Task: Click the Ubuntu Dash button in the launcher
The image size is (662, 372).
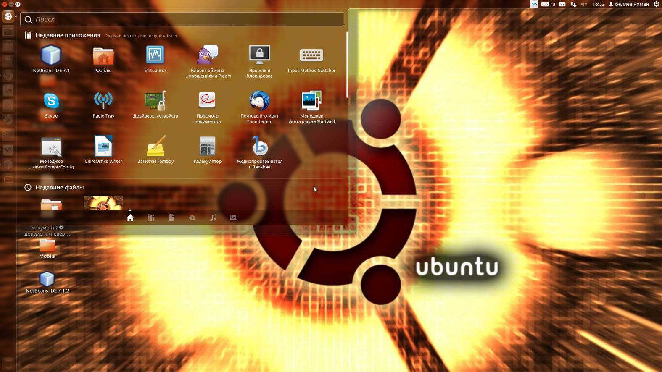Action: (x=8, y=16)
